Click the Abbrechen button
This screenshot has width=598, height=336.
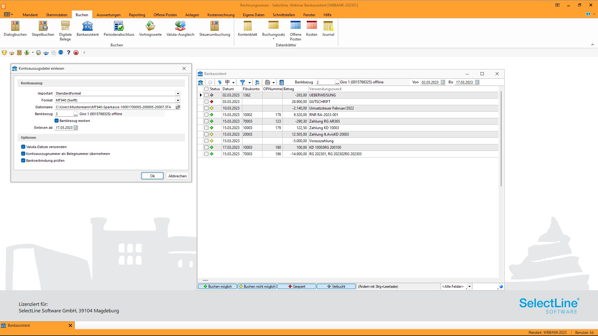(178, 176)
